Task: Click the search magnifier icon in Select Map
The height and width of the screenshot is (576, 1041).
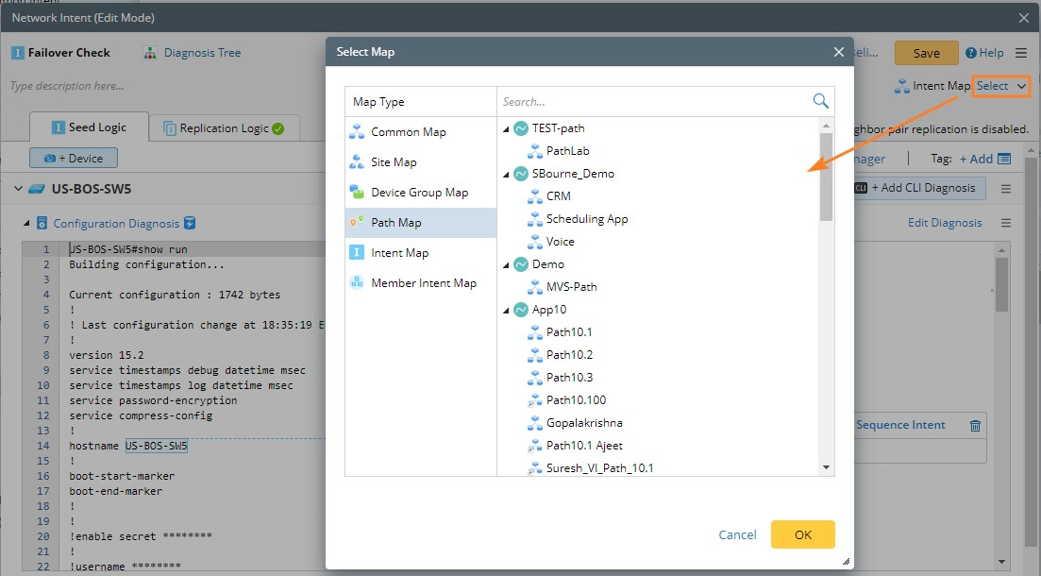Action: coord(820,101)
